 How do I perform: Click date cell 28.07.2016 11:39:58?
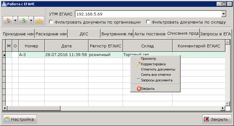click(66, 55)
